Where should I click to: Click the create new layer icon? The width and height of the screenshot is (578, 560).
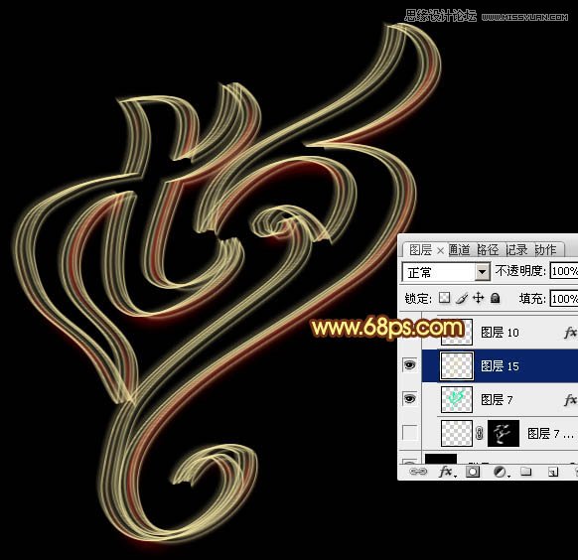tap(552, 472)
